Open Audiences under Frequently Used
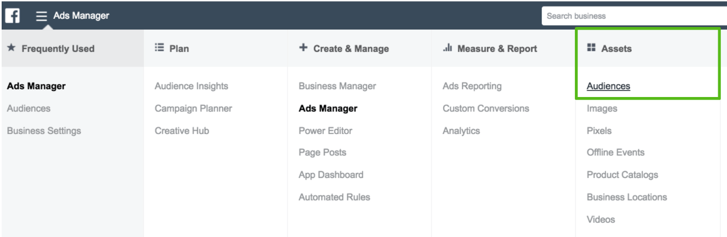The width and height of the screenshot is (727, 237). click(29, 109)
